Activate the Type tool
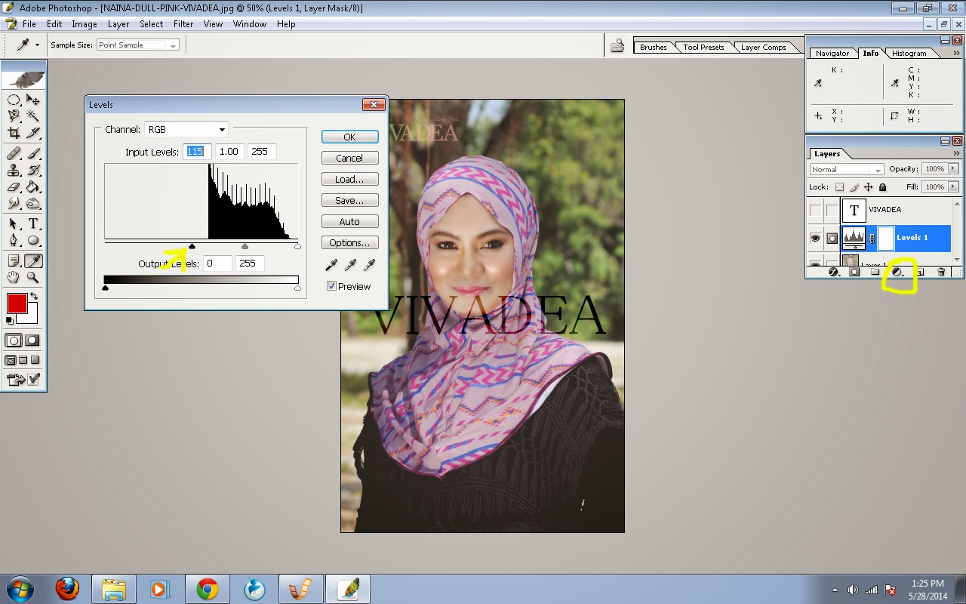The height and width of the screenshot is (604, 966). click(35, 223)
